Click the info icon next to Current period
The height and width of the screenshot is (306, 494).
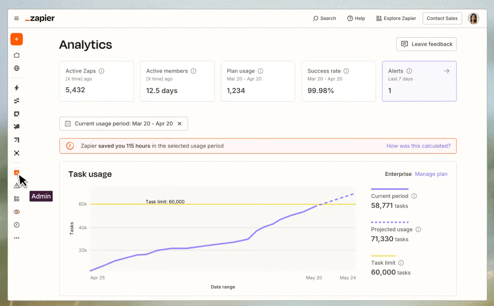tap(414, 196)
